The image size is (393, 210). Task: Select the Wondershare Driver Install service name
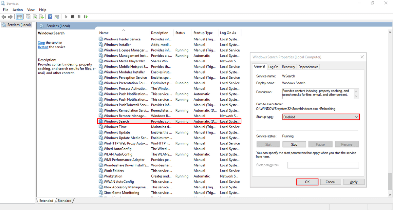[126, 165]
